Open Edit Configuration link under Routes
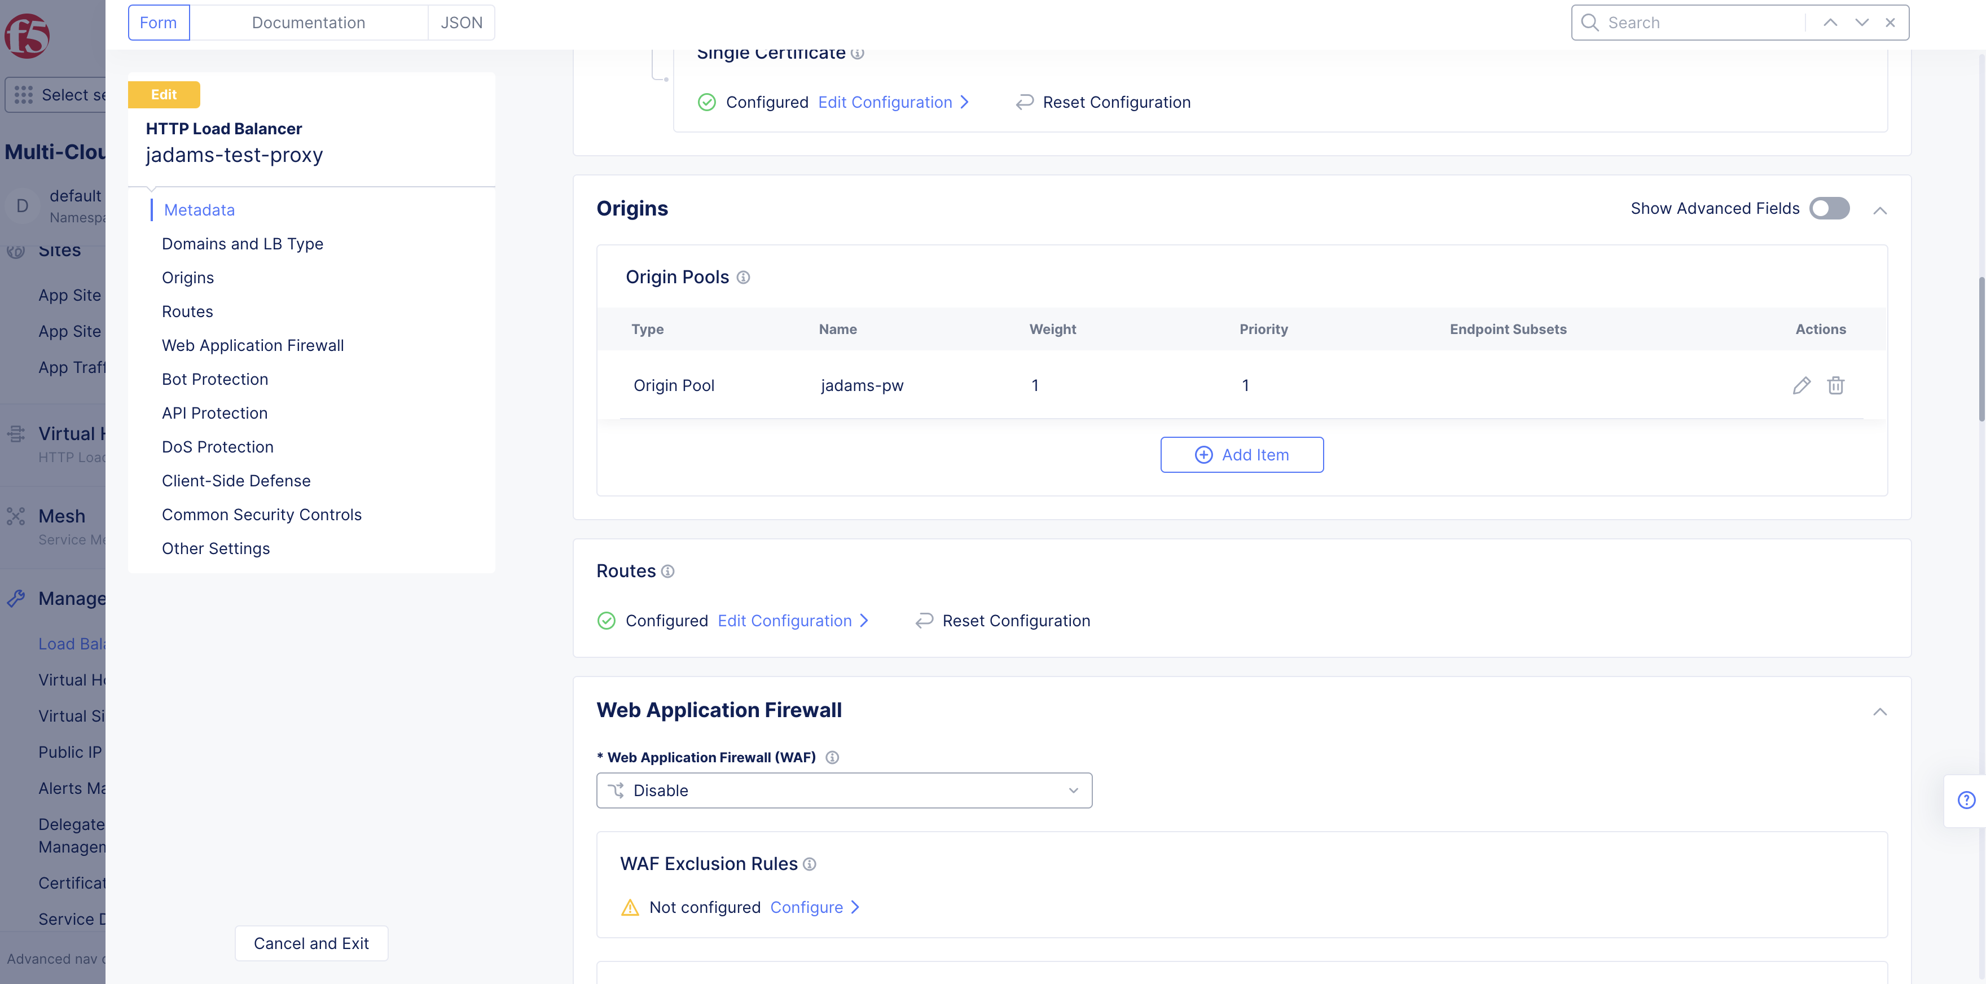The height and width of the screenshot is (984, 1986). (x=785, y=621)
